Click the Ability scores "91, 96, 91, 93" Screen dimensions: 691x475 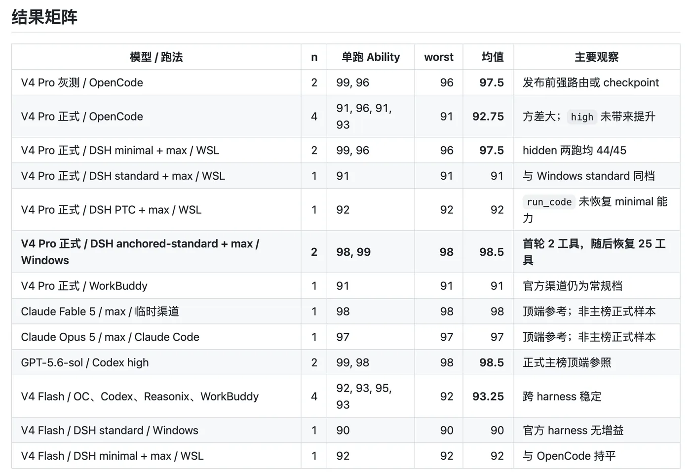(x=364, y=117)
